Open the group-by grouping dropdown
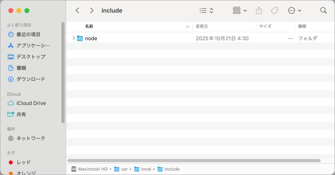Screen dimensions: 335x175 [x=239, y=10]
